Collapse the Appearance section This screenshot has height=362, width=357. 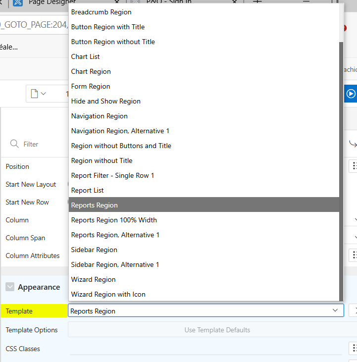tap(10, 287)
